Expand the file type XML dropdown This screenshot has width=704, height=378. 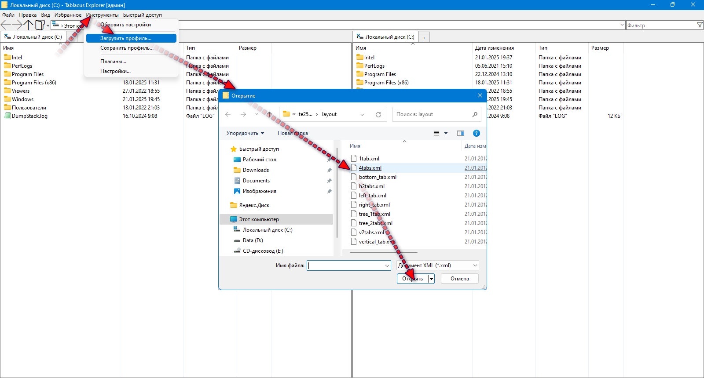click(x=475, y=265)
